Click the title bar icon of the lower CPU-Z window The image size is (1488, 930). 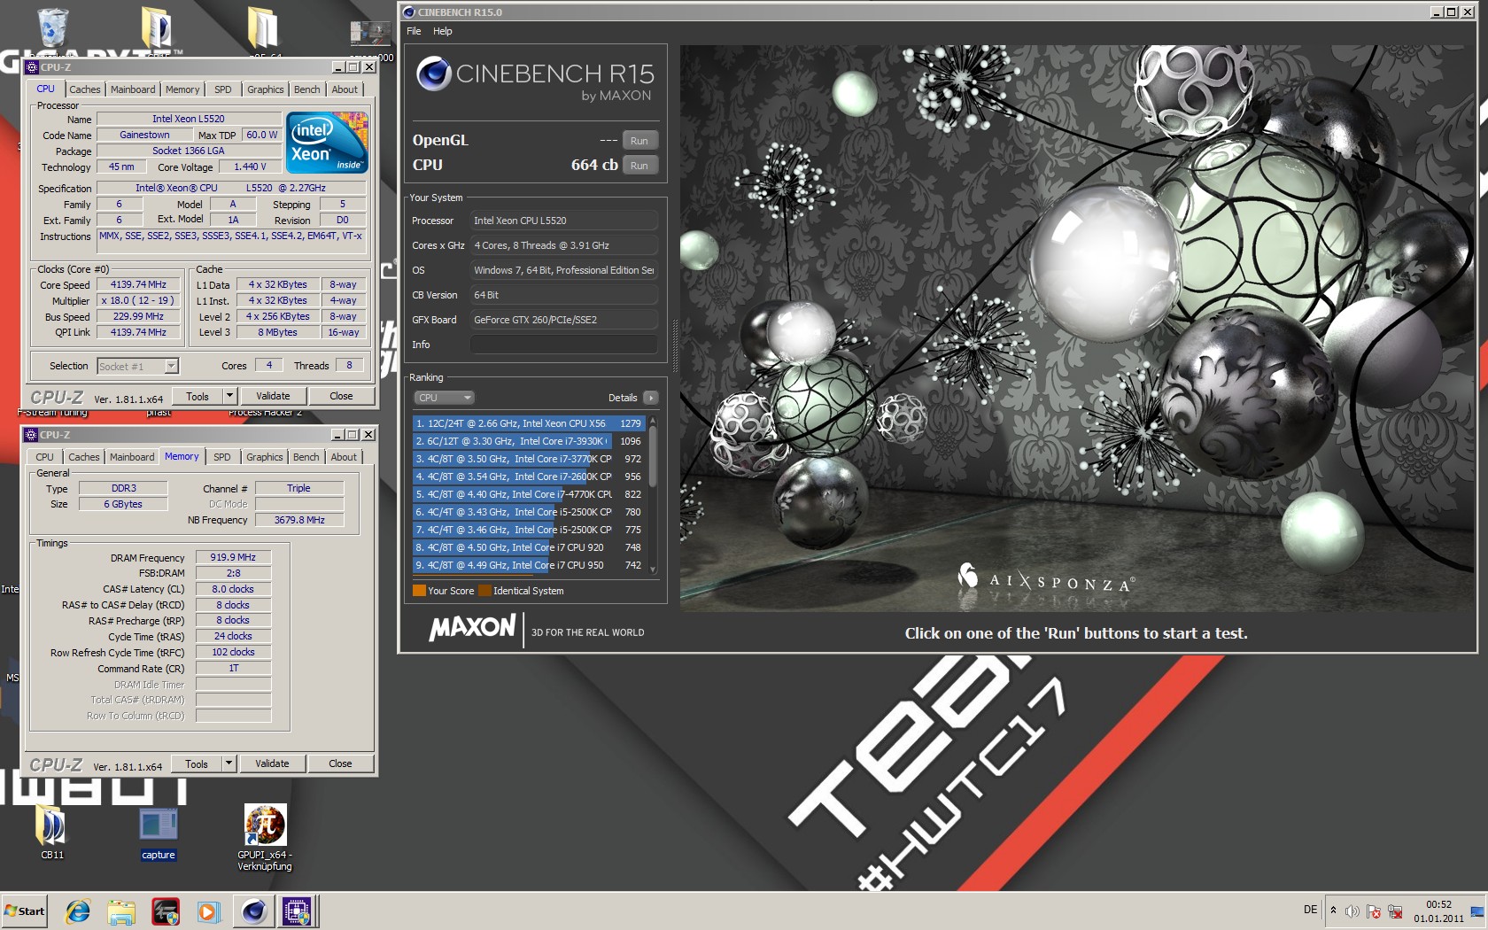point(31,435)
